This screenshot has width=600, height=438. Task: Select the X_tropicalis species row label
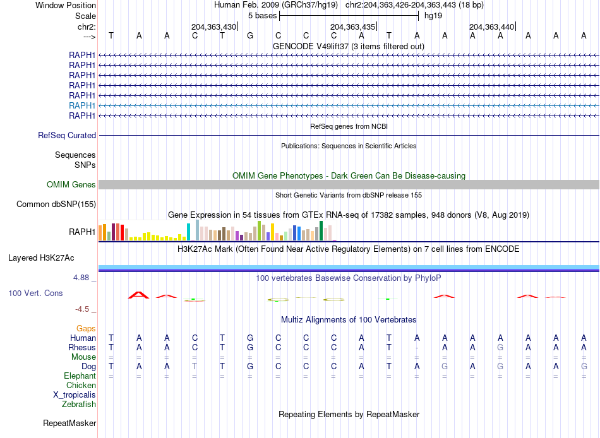coord(75,395)
